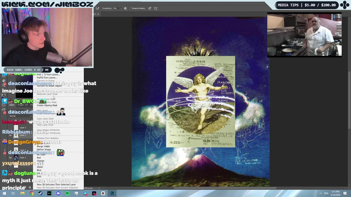Open the ENG language indicator
The width and height of the screenshot is (351, 197).
(326, 193)
